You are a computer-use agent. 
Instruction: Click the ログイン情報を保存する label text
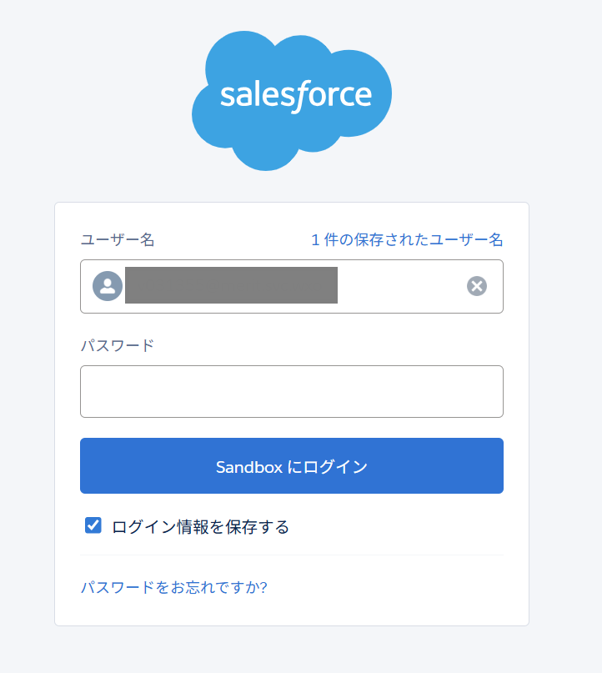click(x=200, y=526)
